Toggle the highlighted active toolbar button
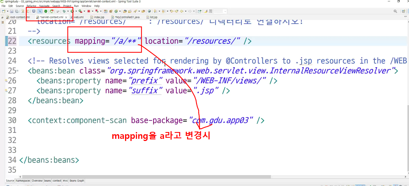This screenshot has width=409, height=186. [x=40, y=11]
